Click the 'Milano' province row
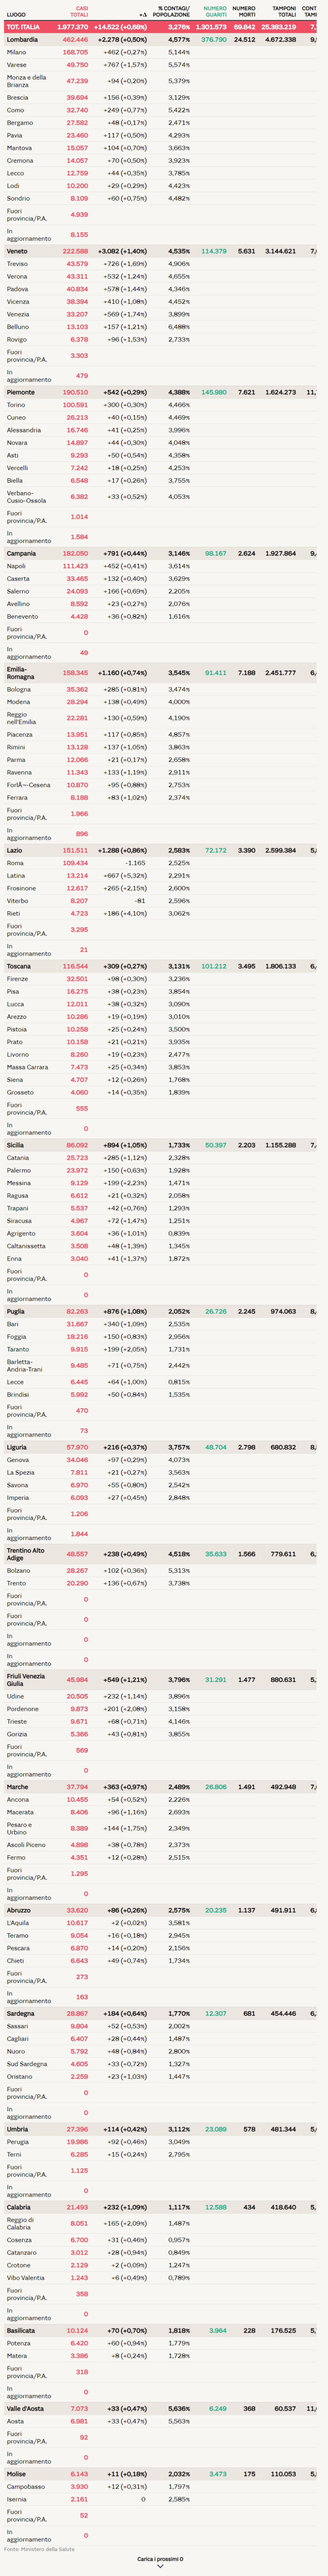Image resolution: width=328 pixels, height=2576 pixels. pyautogui.click(x=161, y=52)
